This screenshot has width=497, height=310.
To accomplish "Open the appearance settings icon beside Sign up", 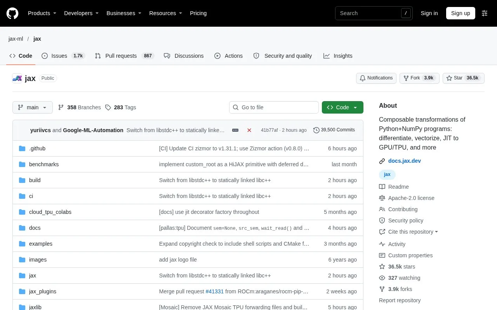I will pyautogui.click(x=485, y=13).
